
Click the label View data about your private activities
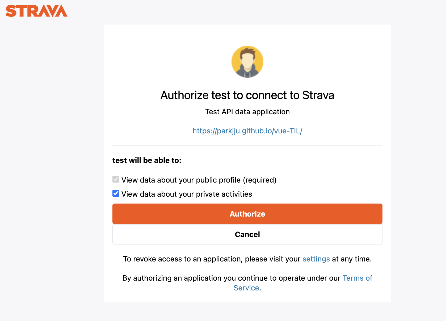(187, 194)
